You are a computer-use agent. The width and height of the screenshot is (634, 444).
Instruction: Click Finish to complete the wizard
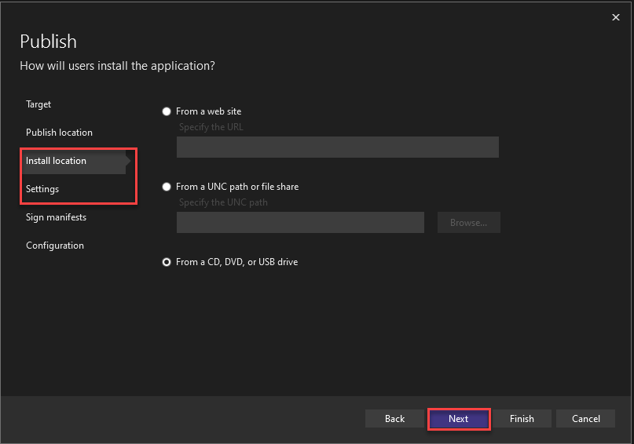click(x=522, y=419)
